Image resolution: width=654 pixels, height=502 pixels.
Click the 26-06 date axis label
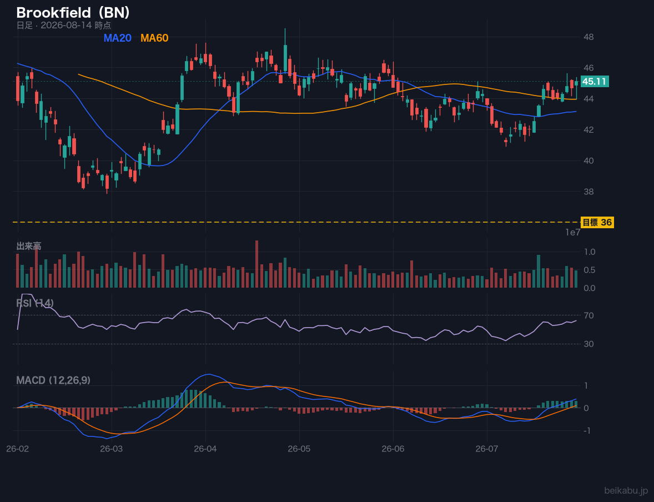[x=393, y=449]
